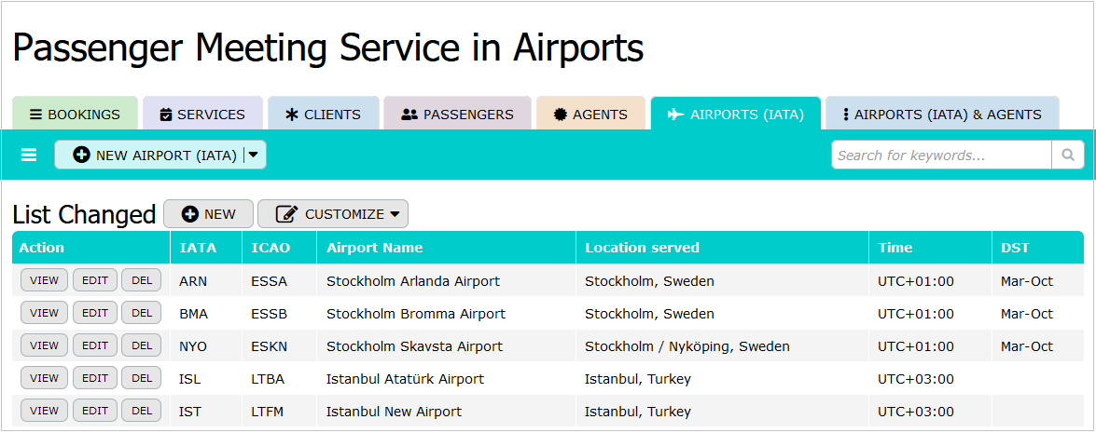This screenshot has height=433, width=1096.
Task: Delete the Stockholm Skavsta Airport row
Action: click(142, 345)
